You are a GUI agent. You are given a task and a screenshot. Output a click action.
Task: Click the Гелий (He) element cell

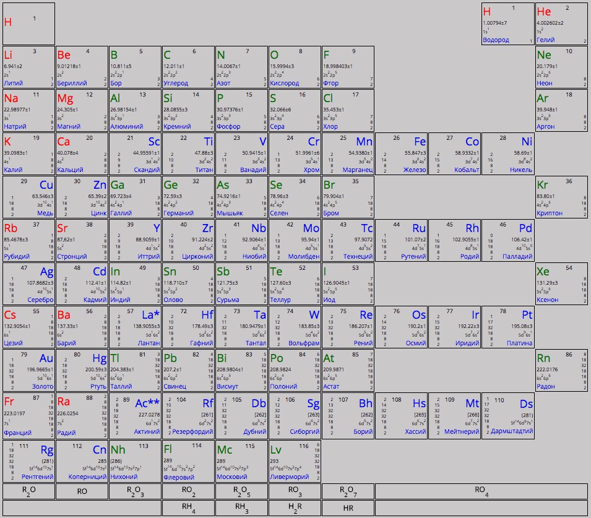[x=561, y=24]
